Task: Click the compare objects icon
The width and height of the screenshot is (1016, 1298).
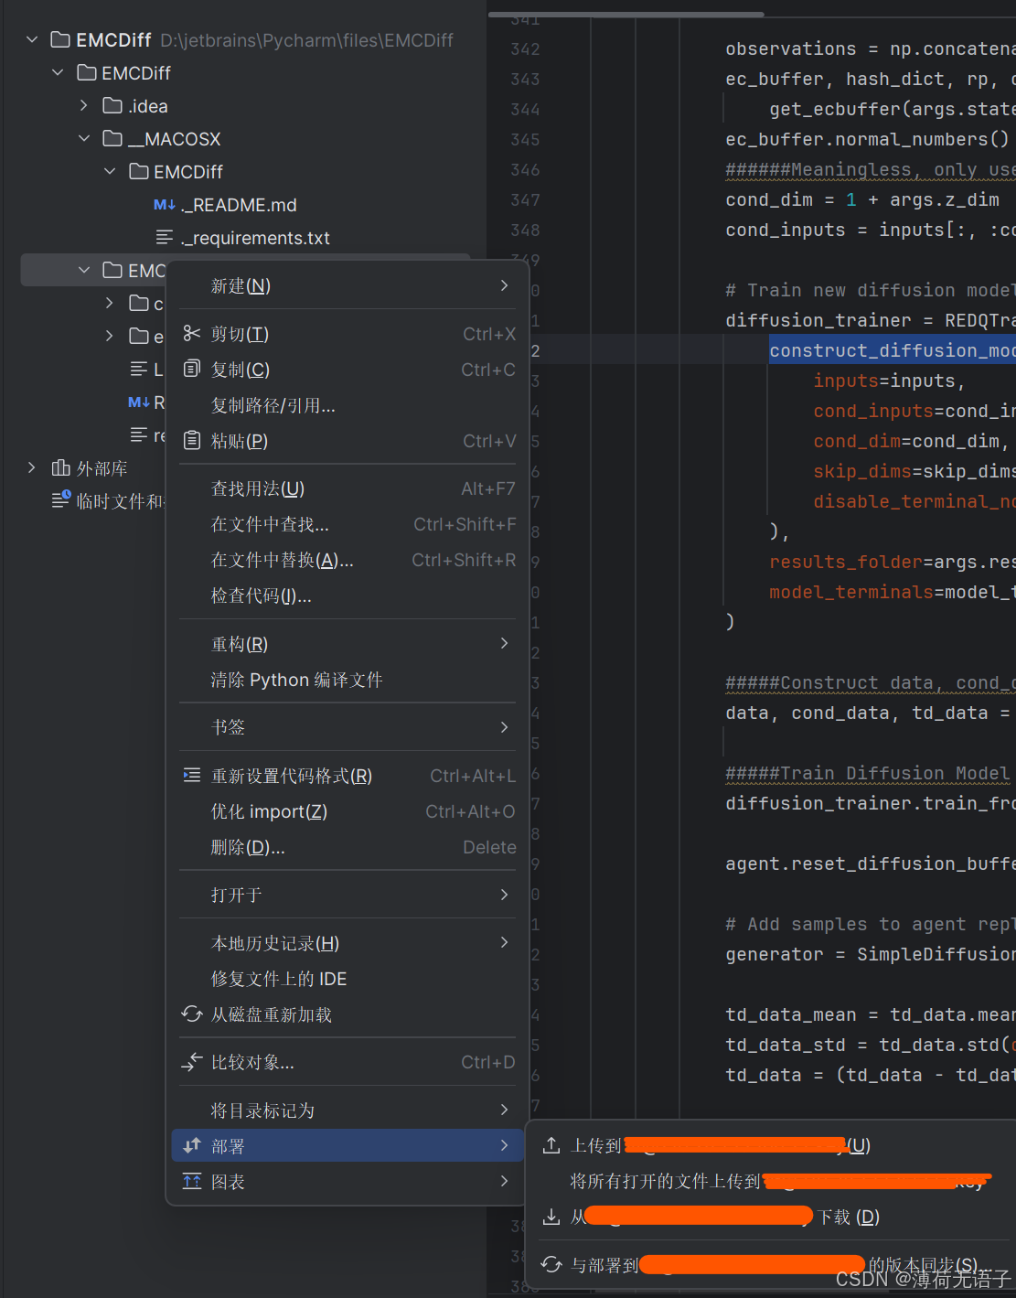Action: coord(192,1062)
